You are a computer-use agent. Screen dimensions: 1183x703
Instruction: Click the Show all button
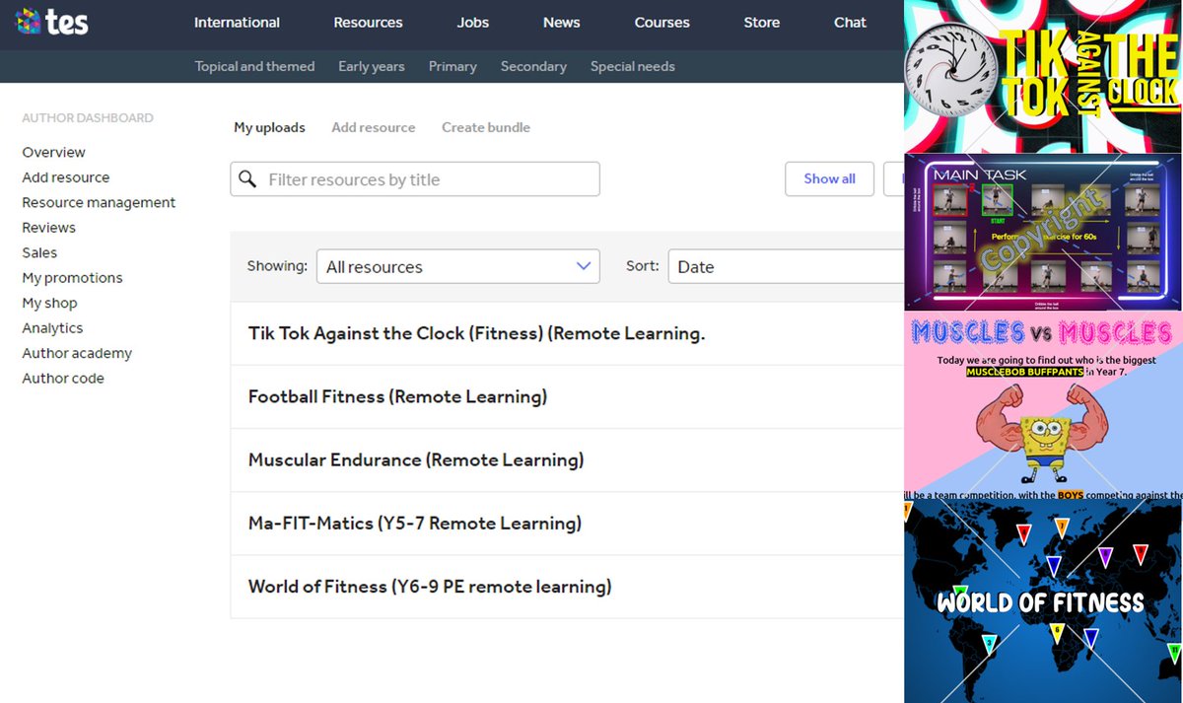pyautogui.click(x=829, y=179)
